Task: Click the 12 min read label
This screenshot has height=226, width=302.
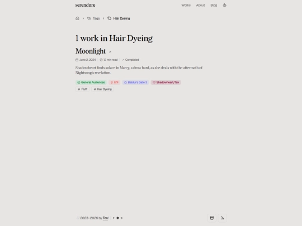Action: pyautogui.click(x=108, y=60)
